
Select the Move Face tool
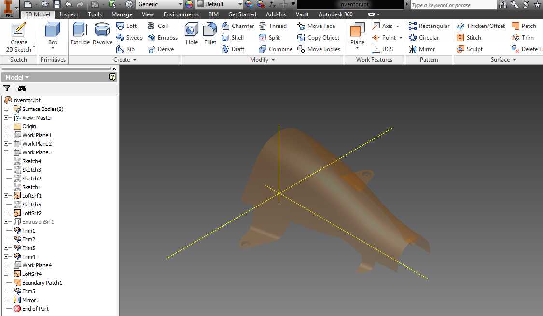point(316,26)
